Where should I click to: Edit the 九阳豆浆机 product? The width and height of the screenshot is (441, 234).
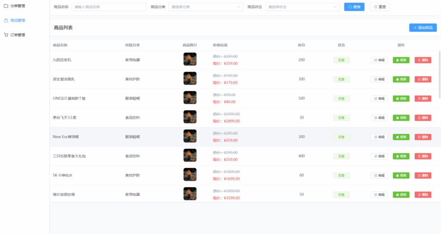coord(379,60)
